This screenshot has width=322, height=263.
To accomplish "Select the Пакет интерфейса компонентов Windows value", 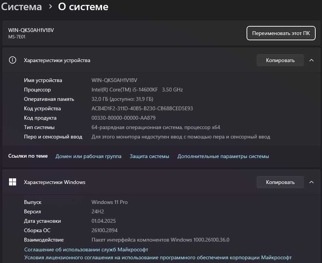I will click(160, 240).
